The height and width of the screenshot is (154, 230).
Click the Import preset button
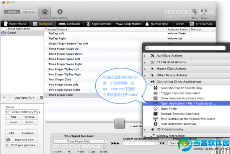pyautogui.click(x=13, y=122)
